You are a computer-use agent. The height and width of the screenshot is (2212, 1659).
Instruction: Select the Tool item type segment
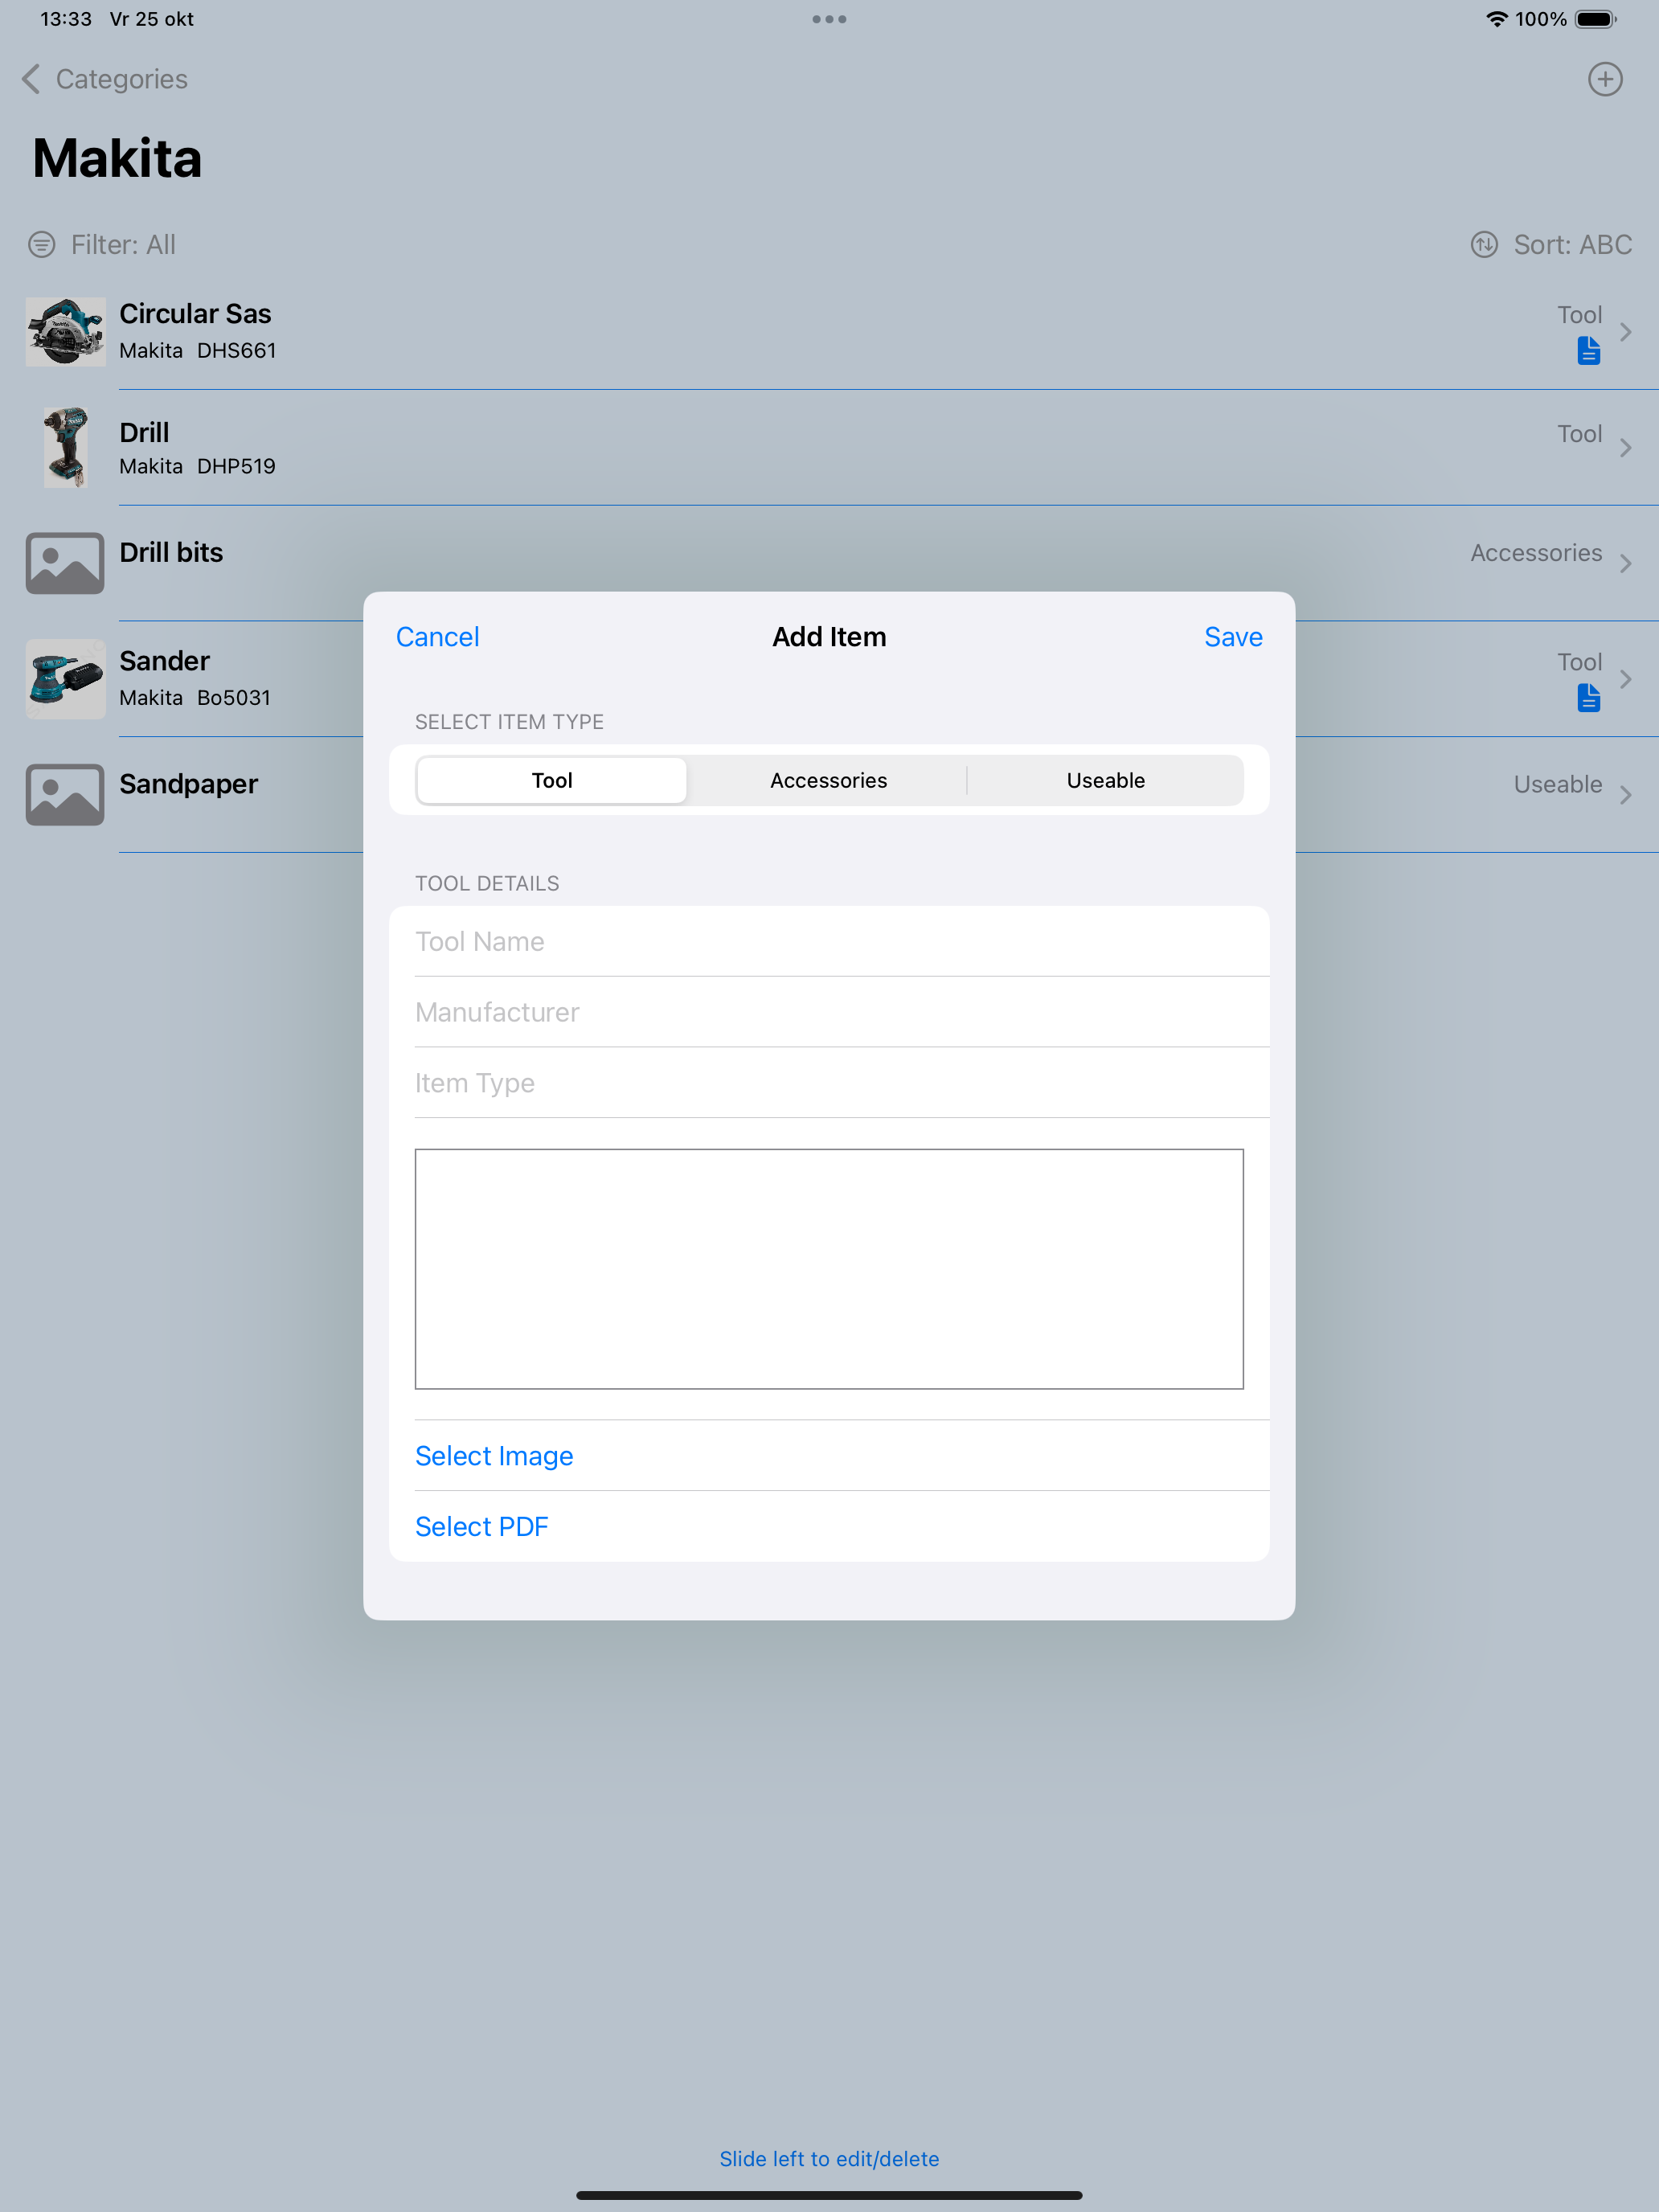(x=552, y=780)
